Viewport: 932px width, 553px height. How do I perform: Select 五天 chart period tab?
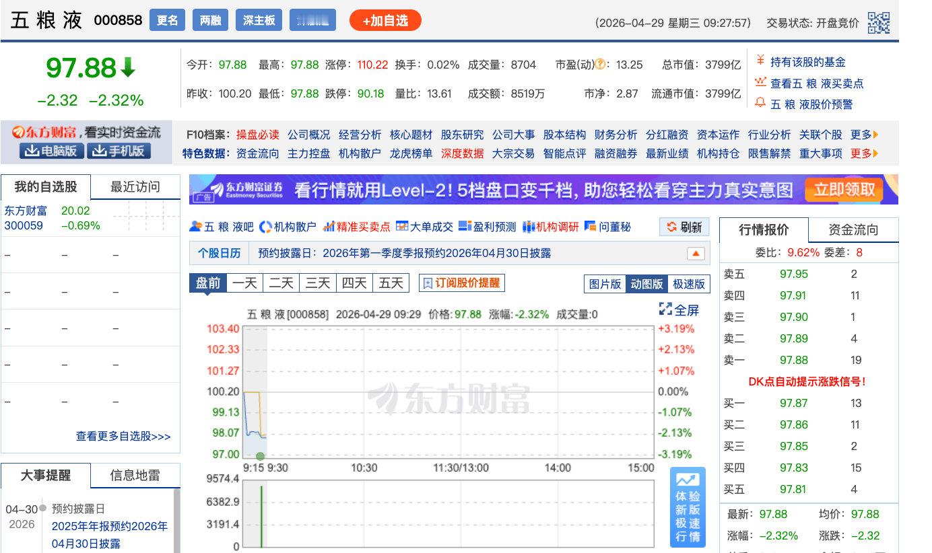pos(391,283)
